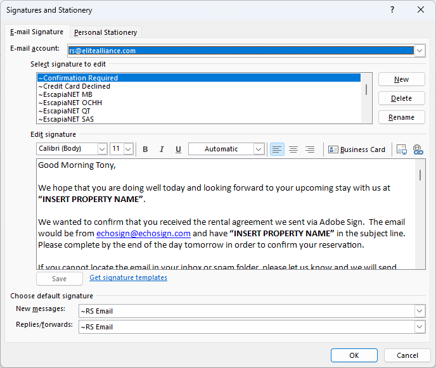Open Get signature templates link
This screenshot has height=368, width=436.
click(128, 277)
